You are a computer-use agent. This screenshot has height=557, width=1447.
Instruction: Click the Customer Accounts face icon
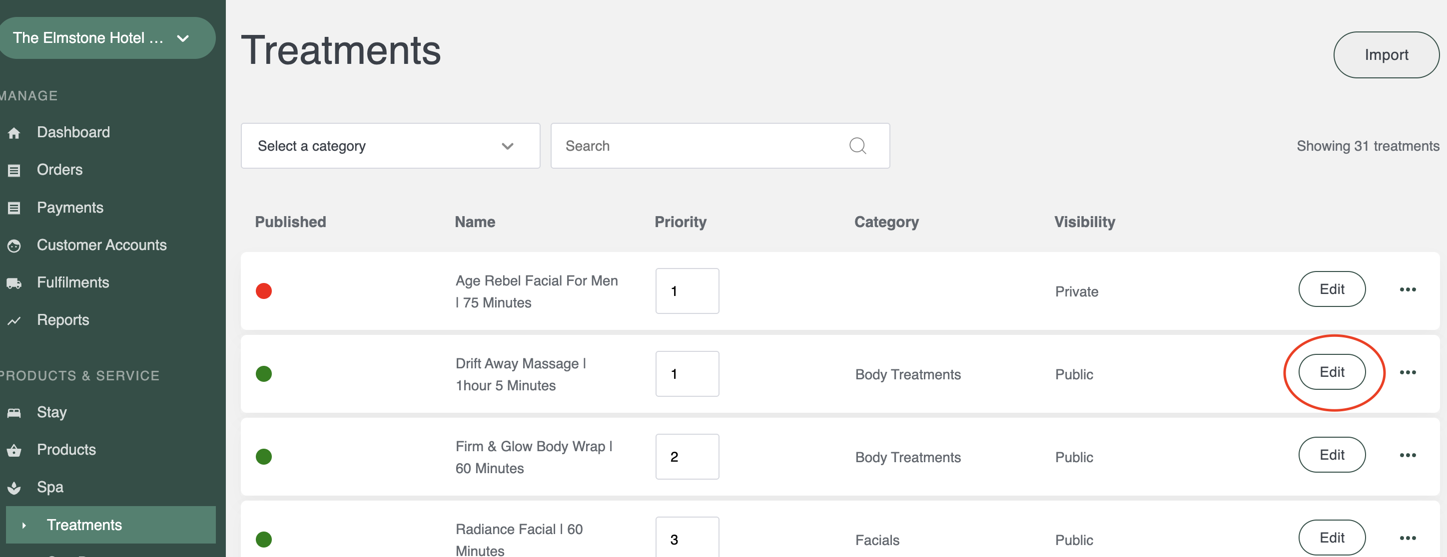[14, 246]
